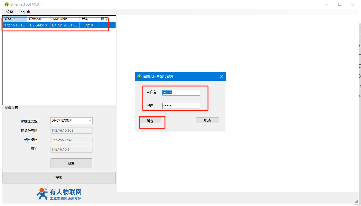Image resolution: width=361 pixels, height=206 pixels.
Task: Click the 网关 label
Action: coord(34,149)
